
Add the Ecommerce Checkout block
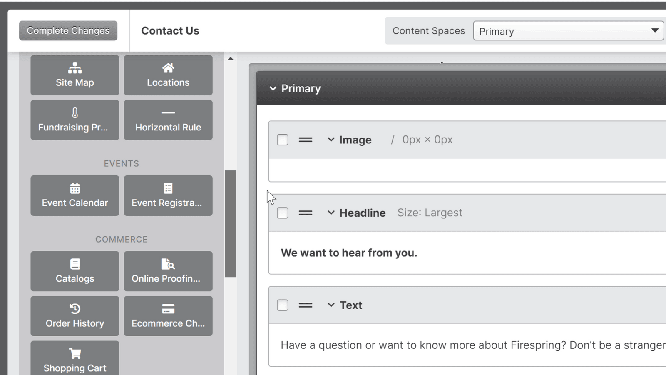168,316
